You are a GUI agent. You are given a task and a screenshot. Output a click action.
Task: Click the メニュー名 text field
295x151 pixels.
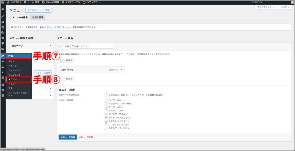[x=92, y=46]
